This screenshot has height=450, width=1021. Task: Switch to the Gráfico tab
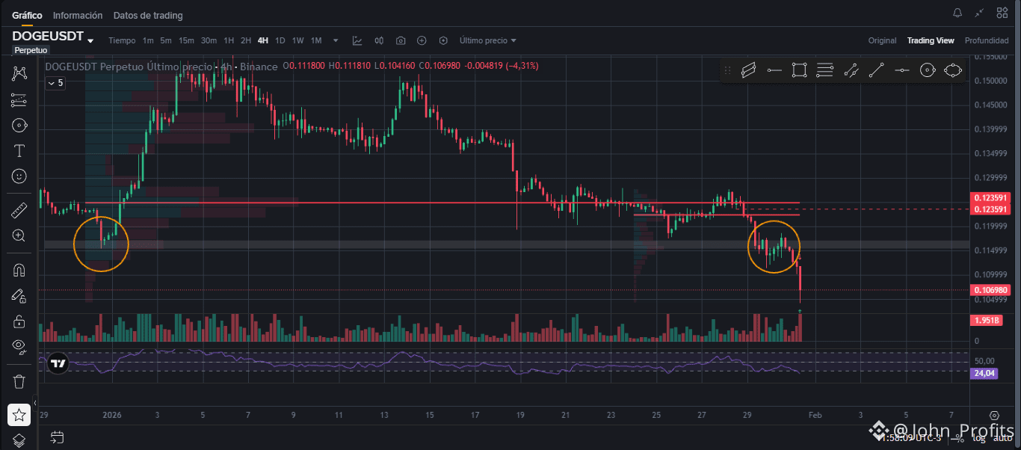[x=27, y=15]
